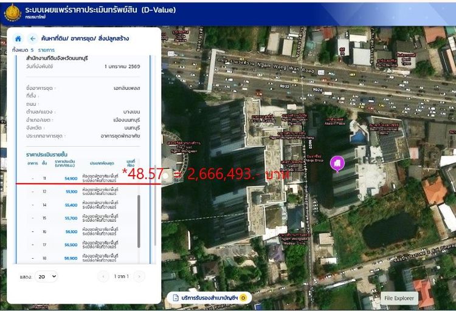The height and width of the screenshot is (311, 456).
Task: Click the district value เมืองนนทบุรี
Action: [126, 120]
